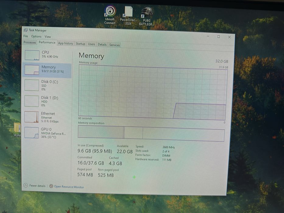Image resolution: width=284 pixels, height=213 pixels.
Task: Select the Disk 0 (C:) graph thumbnail
Action: coord(32,85)
